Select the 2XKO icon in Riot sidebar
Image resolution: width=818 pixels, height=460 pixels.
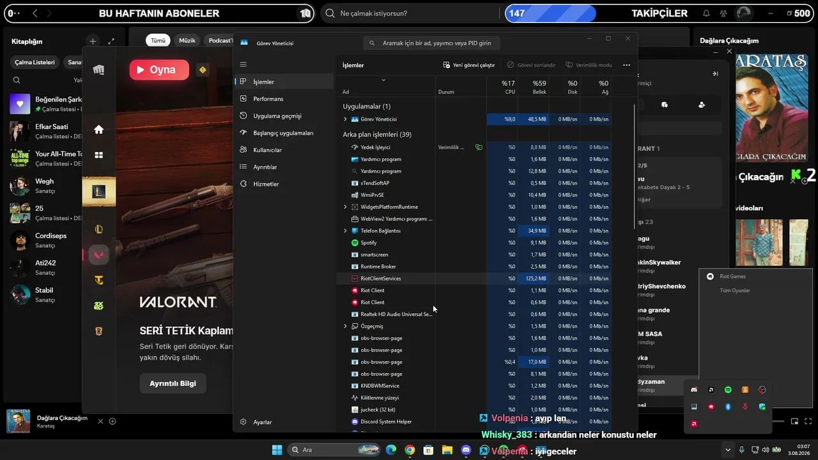tap(98, 305)
